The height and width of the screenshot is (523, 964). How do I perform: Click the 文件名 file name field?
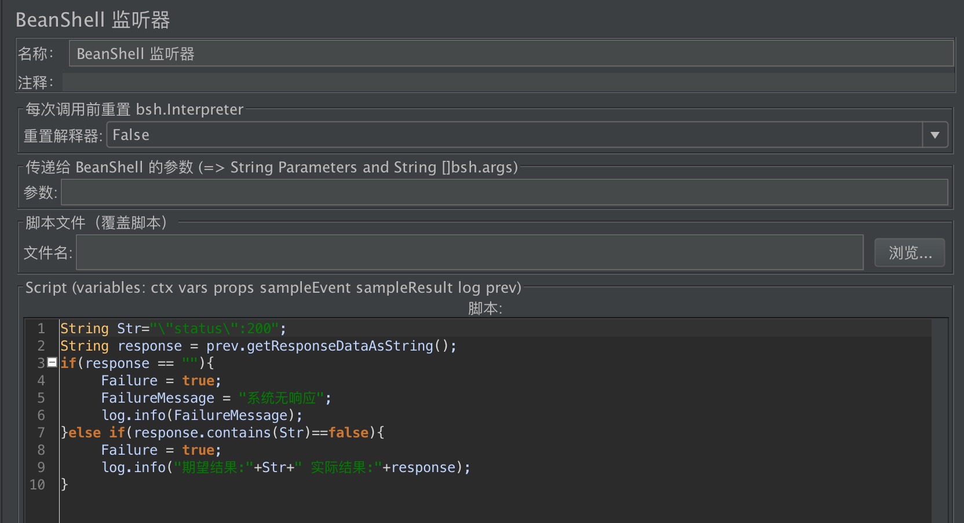pyautogui.click(x=470, y=252)
